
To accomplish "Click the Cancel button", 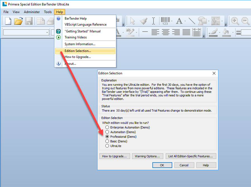I will (184, 165).
